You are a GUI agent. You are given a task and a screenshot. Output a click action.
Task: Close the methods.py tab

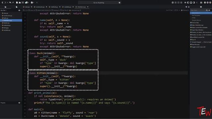60,7
